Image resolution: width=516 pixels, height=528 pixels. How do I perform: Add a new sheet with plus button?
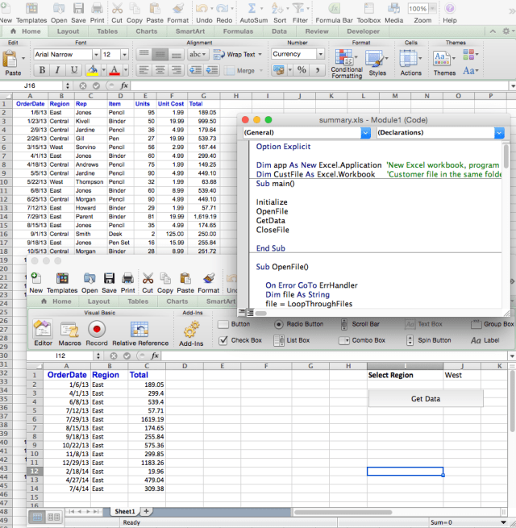(146, 511)
